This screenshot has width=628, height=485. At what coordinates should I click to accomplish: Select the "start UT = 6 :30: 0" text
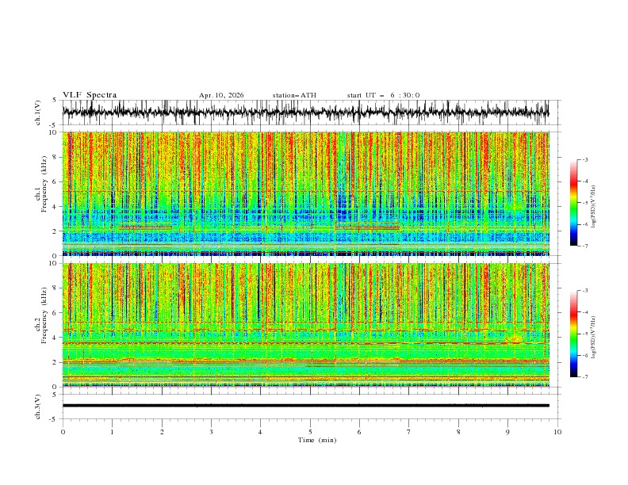coord(383,95)
